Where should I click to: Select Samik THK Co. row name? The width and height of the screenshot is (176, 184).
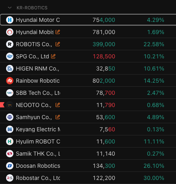pyautogui.click(x=38, y=154)
